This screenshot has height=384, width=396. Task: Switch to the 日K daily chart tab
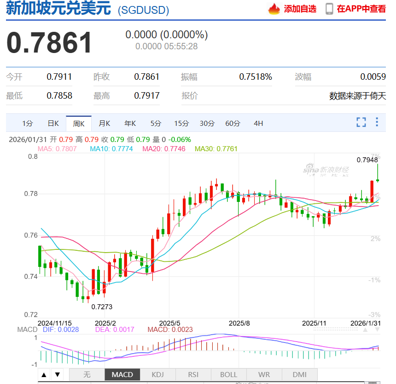click(x=53, y=123)
